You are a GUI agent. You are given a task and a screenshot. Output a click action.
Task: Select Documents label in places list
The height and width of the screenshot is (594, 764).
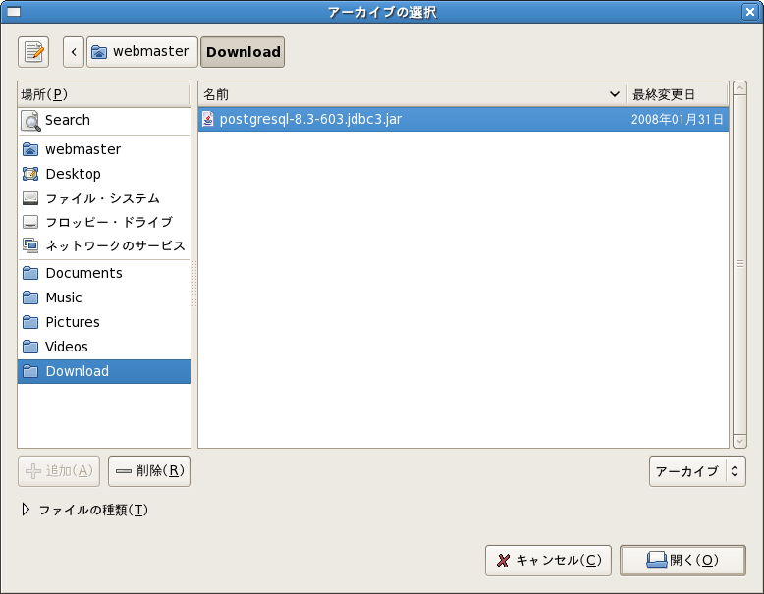83,273
